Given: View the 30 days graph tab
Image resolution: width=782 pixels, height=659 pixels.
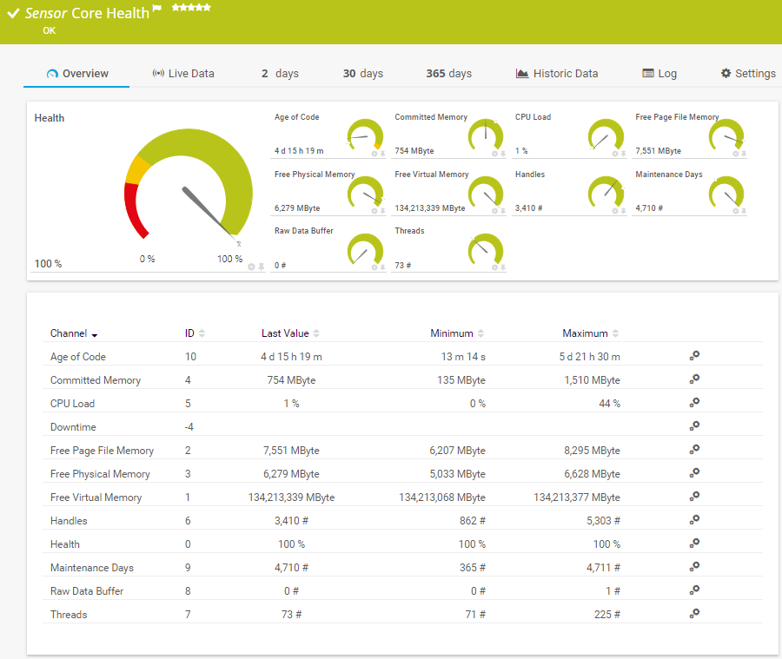Looking at the screenshot, I should click(362, 74).
